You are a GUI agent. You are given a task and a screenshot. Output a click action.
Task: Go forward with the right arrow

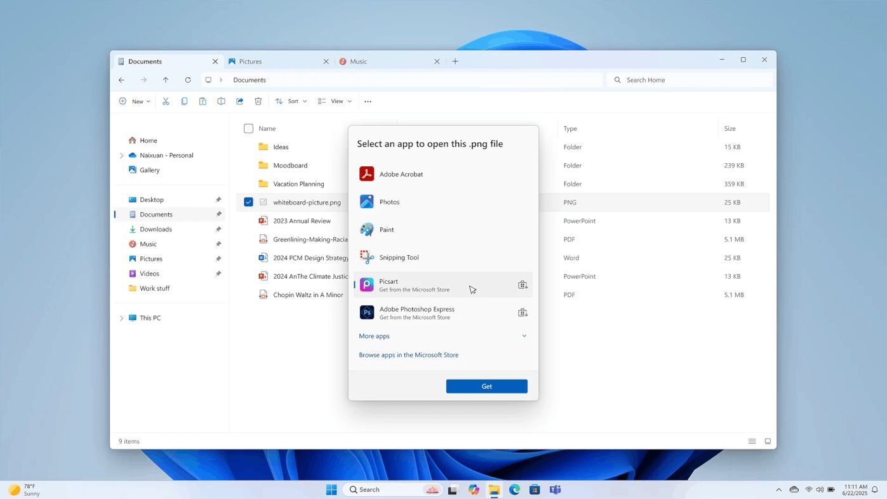pyautogui.click(x=143, y=80)
